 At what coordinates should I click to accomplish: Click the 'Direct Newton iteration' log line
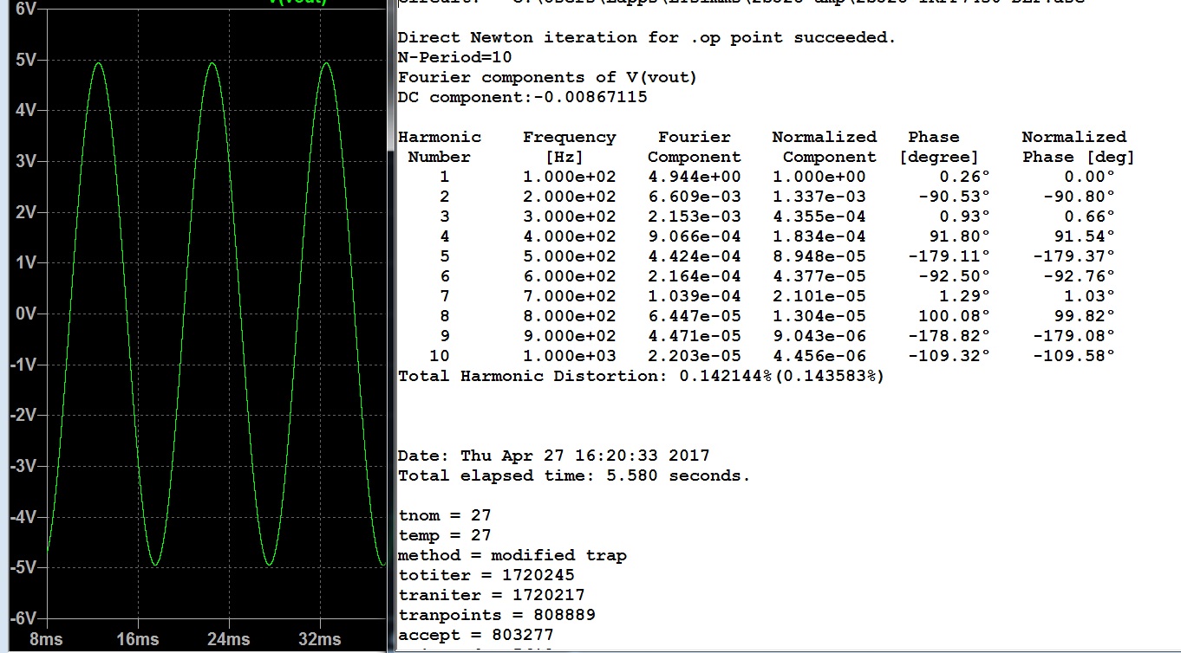[x=646, y=37]
